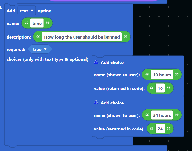Edit the choice value field '10'
Screen dimensions: 192x151
[160, 88]
